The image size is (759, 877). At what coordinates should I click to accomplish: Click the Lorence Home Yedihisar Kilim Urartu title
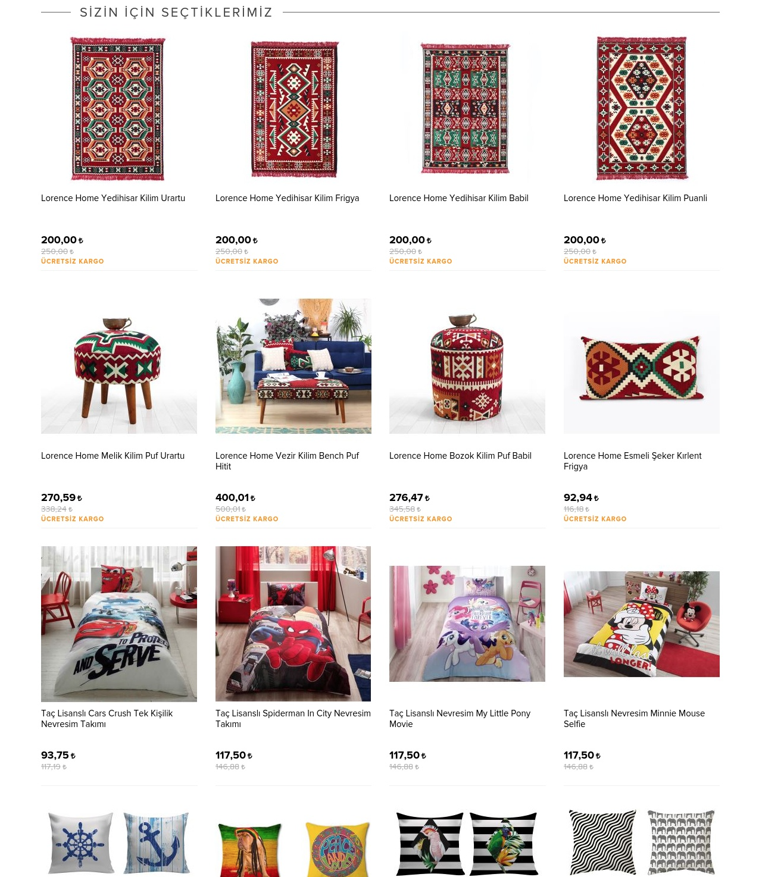pyautogui.click(x=113, y=198)
